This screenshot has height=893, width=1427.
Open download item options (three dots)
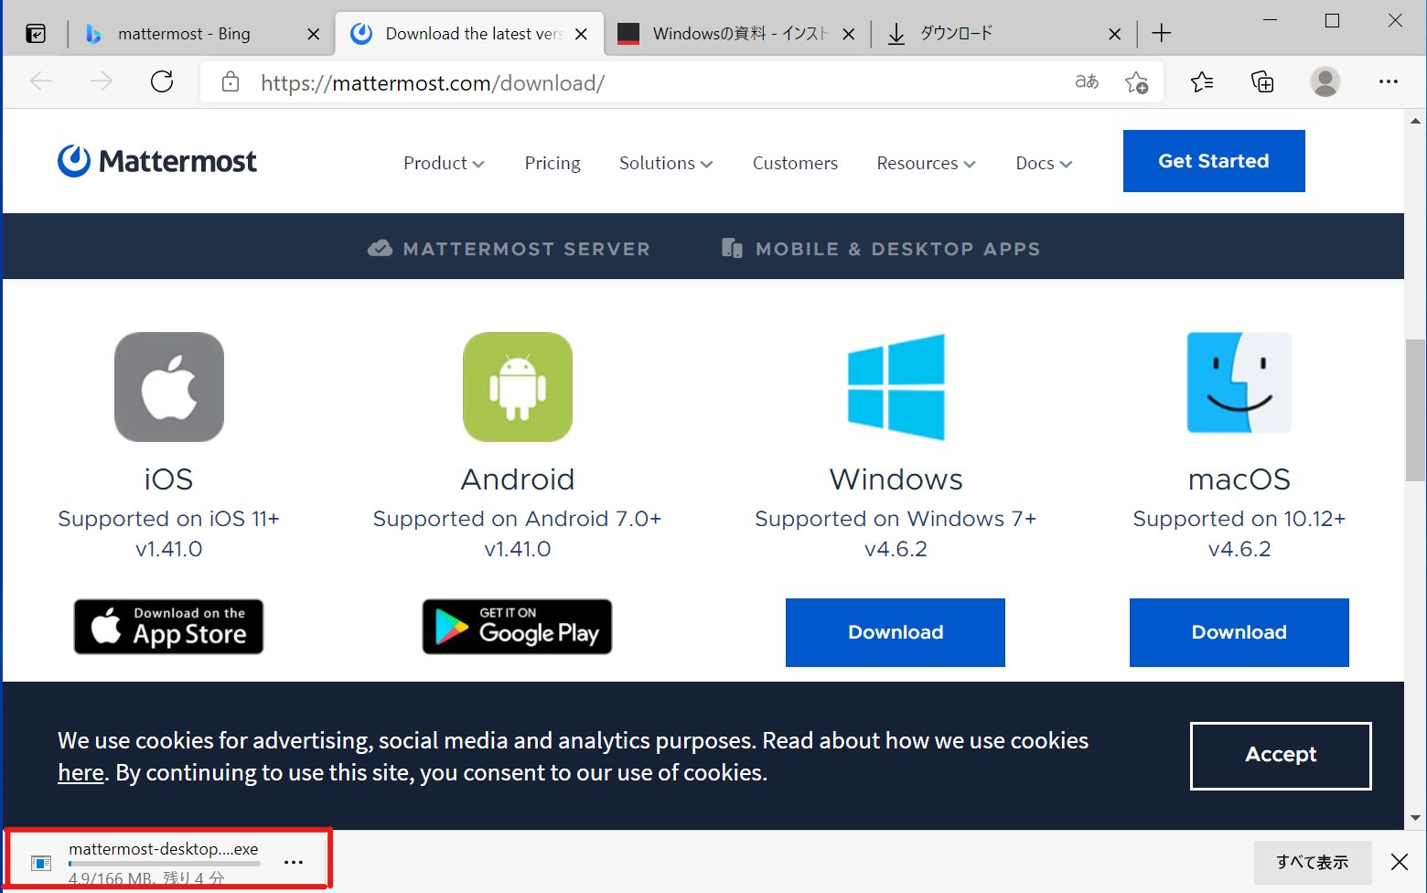294,862
